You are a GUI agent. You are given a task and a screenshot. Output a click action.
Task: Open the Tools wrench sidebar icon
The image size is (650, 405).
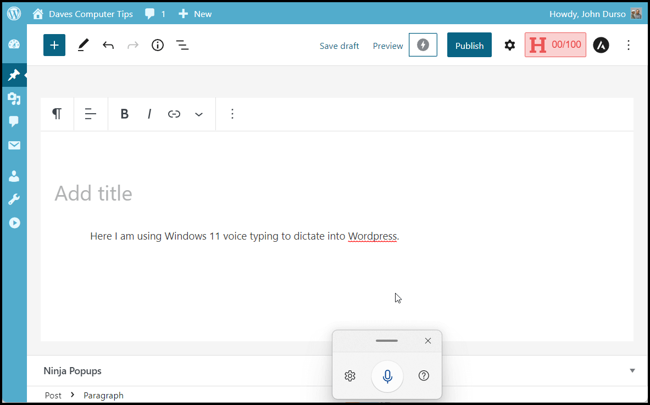(x=14, y=200)
